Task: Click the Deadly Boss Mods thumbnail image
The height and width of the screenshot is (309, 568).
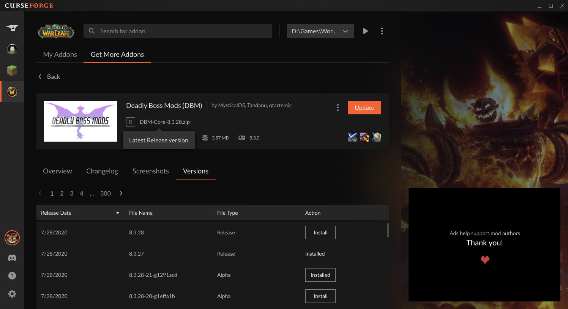Action: click(80, 121)
